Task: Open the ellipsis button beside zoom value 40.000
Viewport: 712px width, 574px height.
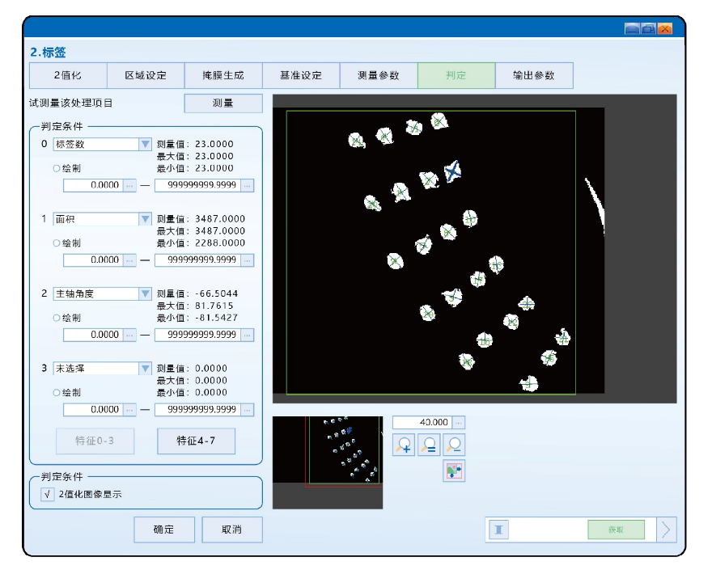Action: 459,423
